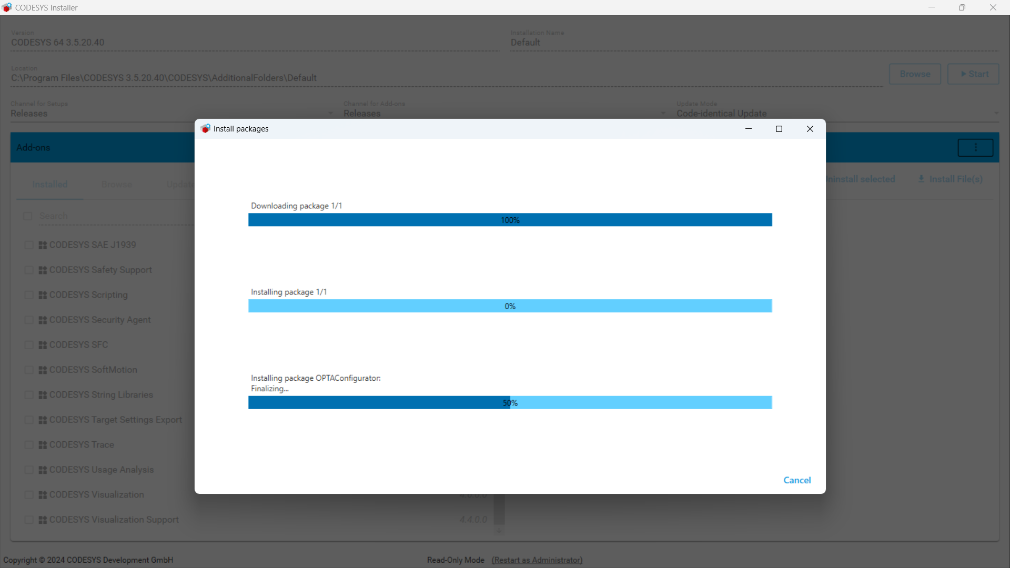Viewport: 1010px width, 568px height.
Task: Close the Install packages dialog
Action: point(810,129)
